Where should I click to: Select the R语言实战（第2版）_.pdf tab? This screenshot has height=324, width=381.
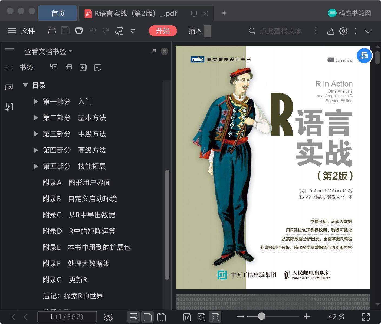[x=135, y=13]
